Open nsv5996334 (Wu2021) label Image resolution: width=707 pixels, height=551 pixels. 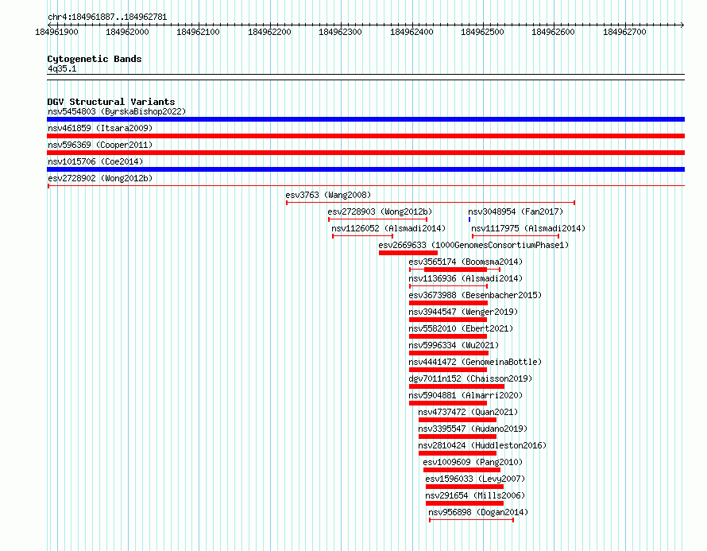tap(454, 345)
